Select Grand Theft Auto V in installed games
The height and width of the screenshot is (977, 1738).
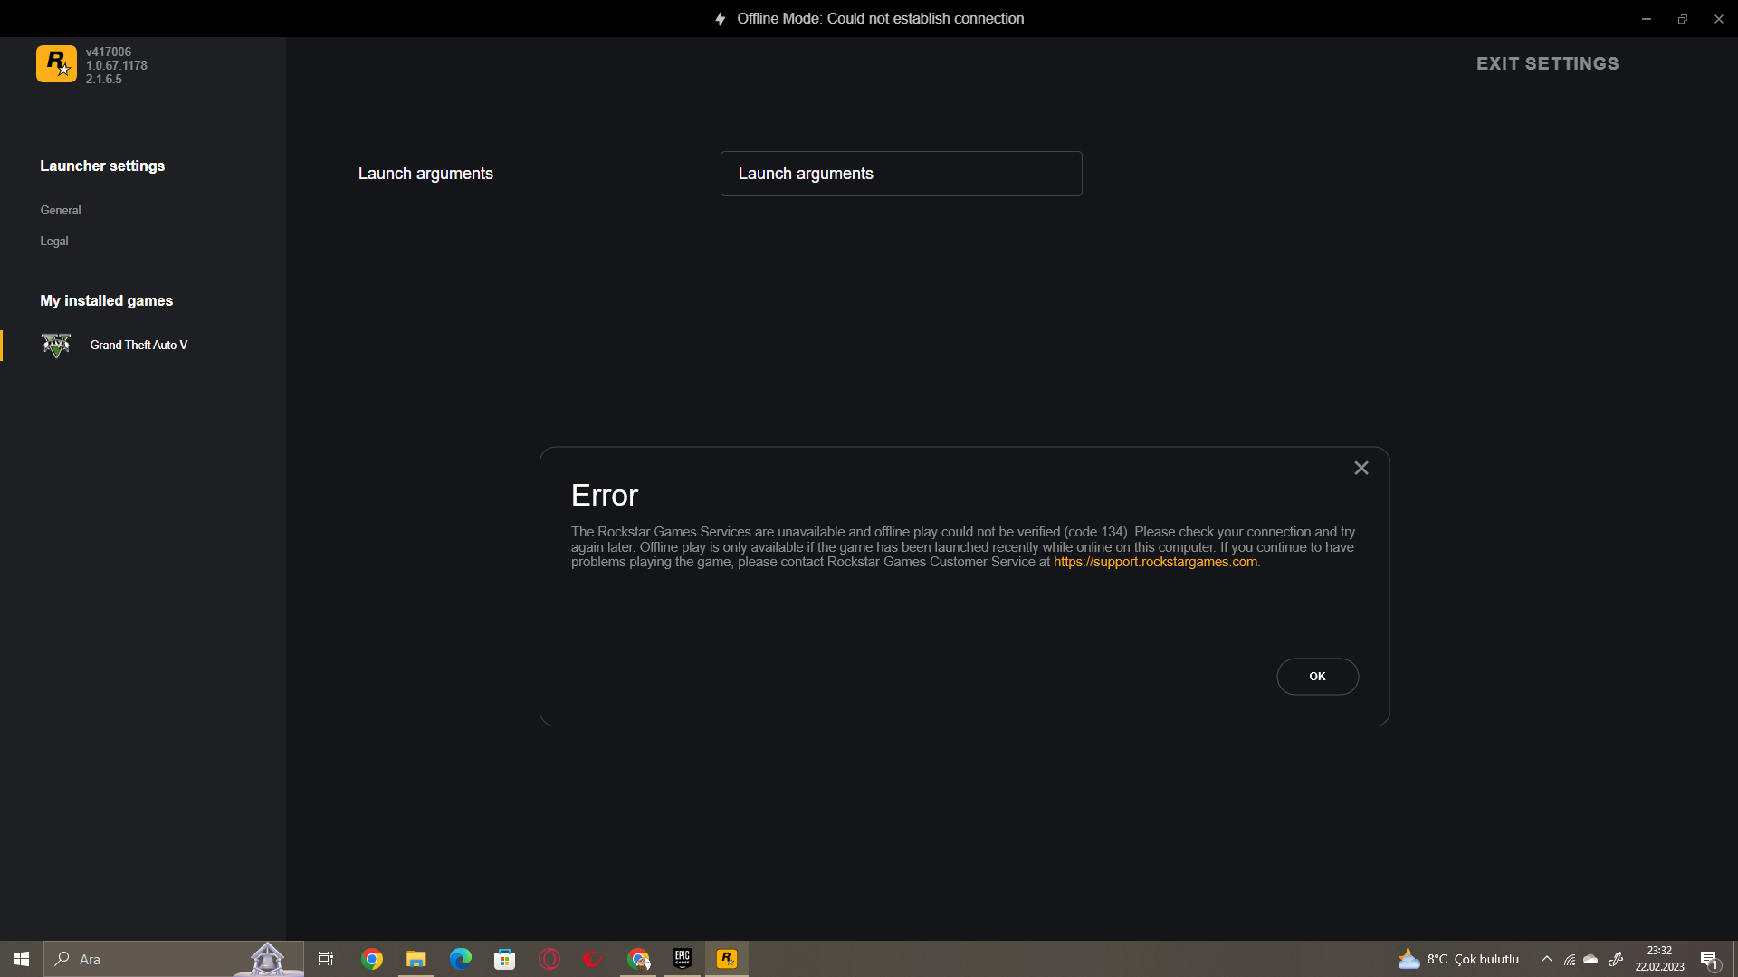138,345
